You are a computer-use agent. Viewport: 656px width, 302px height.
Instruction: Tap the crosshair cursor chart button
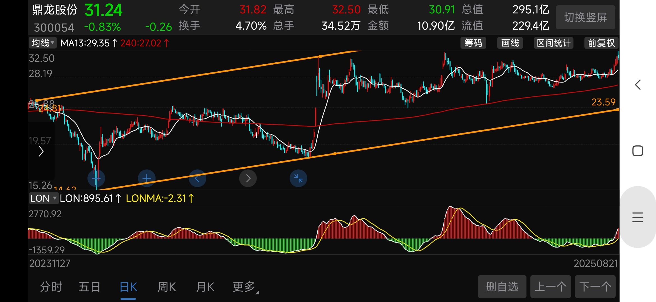96,178
